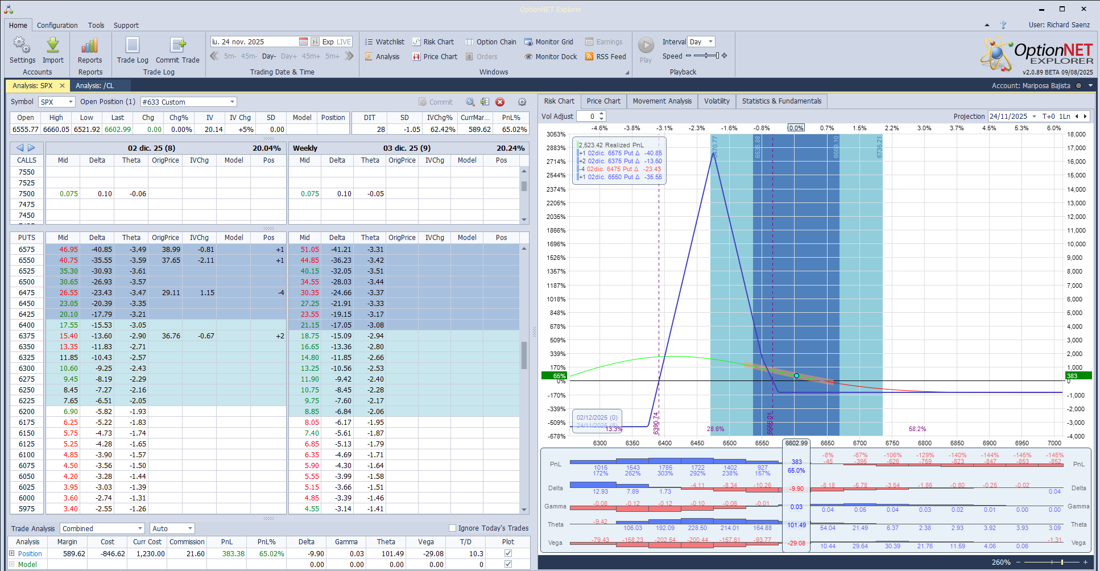The height and width of the screenshot is (571, 1100).
Task: Switch to the Volatility tab
Action: coord(717,101)
